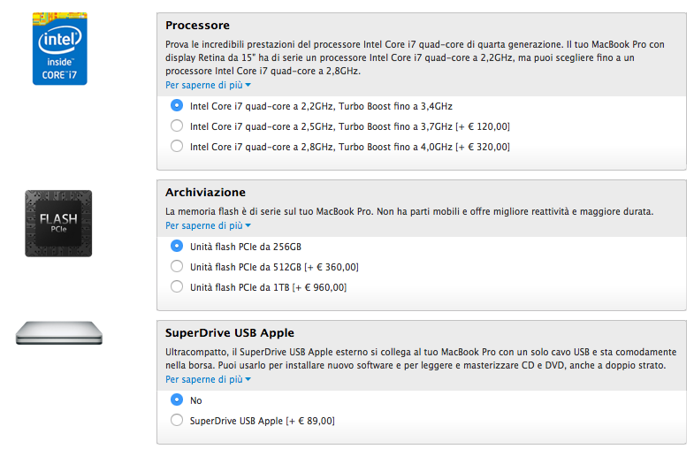Expand 'Per saperne di più' under Archiviazione
The height and width of the screenshot is (449, 694).
coord(208,226)
